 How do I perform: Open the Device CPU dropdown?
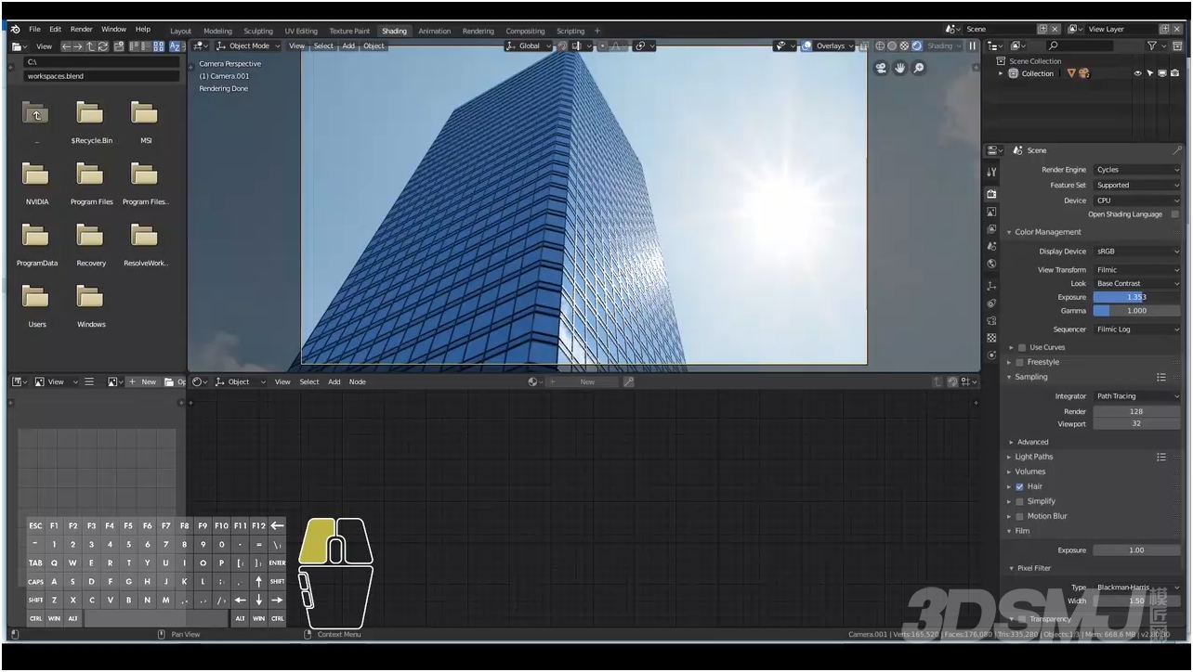coord(1136,200)
